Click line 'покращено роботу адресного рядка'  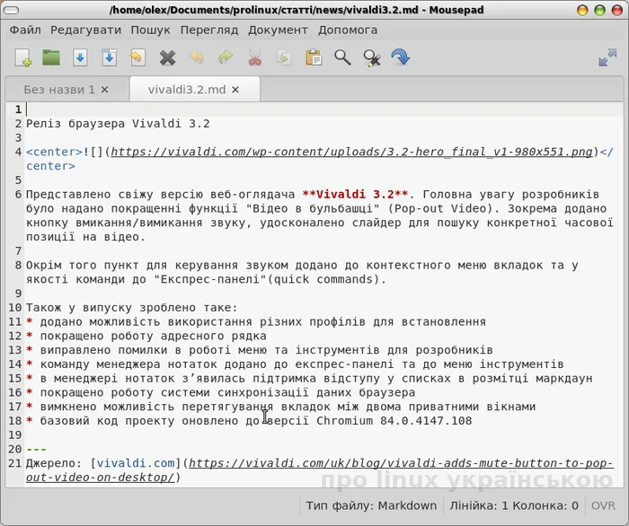[154, 336]
